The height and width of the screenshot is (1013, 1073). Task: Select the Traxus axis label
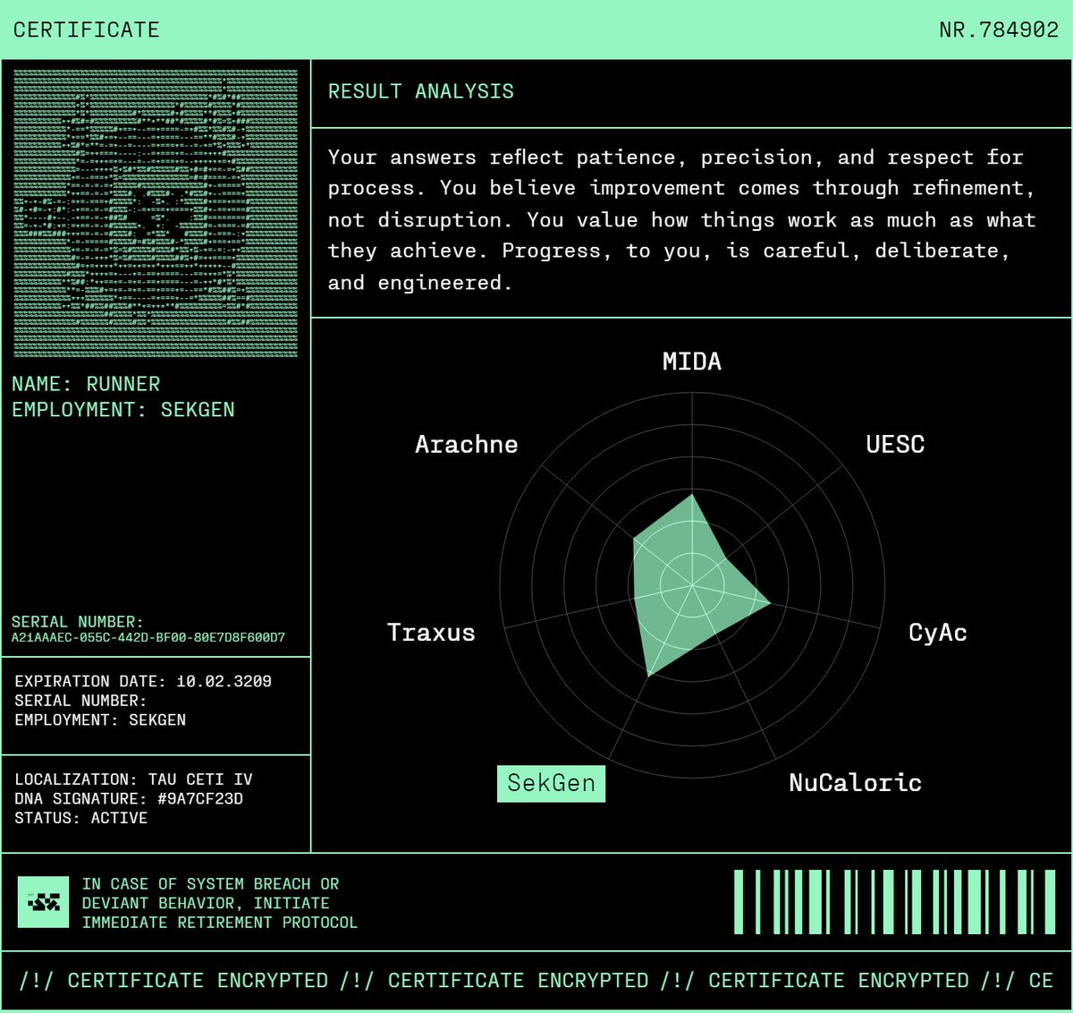pos(432,633)
